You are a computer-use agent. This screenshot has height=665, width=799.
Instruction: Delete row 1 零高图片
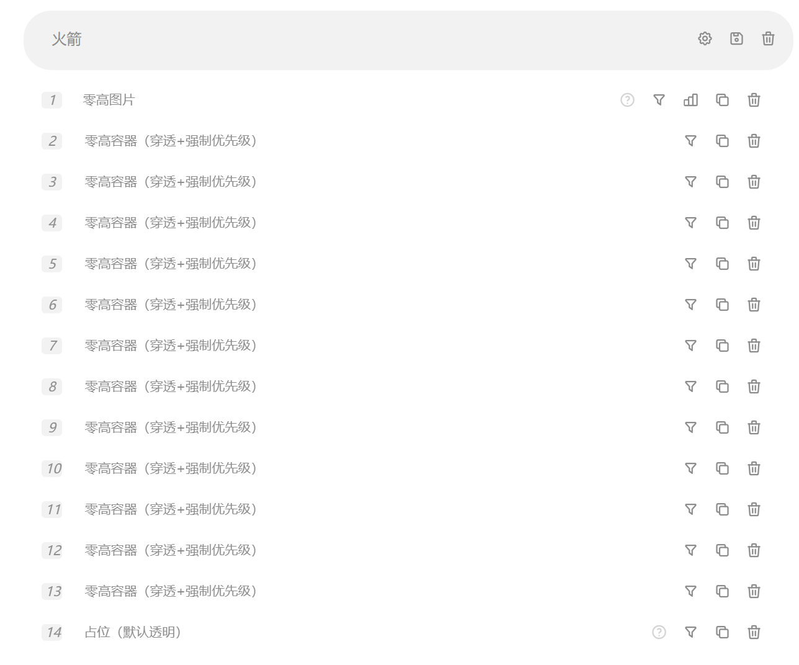(754, 100)
